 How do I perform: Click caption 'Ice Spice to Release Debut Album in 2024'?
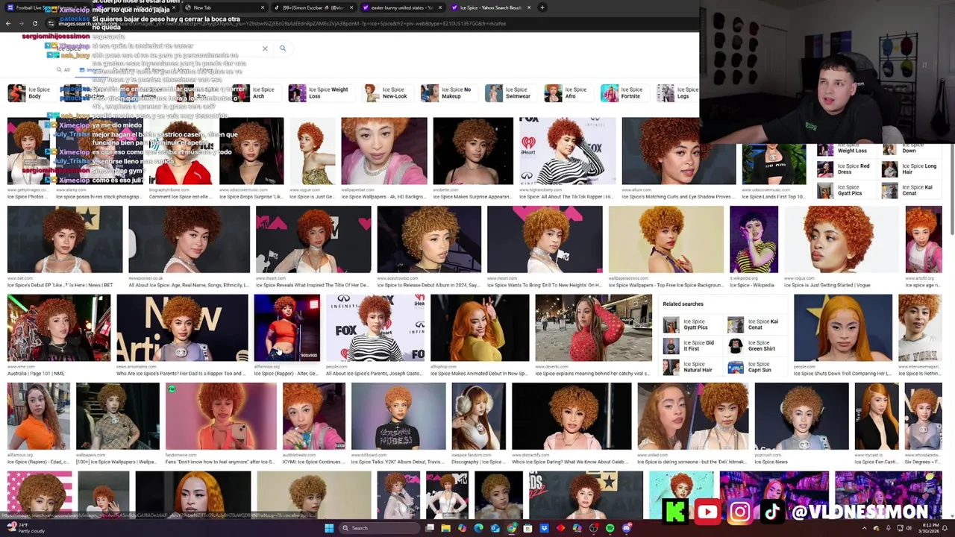click(x=429, y=285)
